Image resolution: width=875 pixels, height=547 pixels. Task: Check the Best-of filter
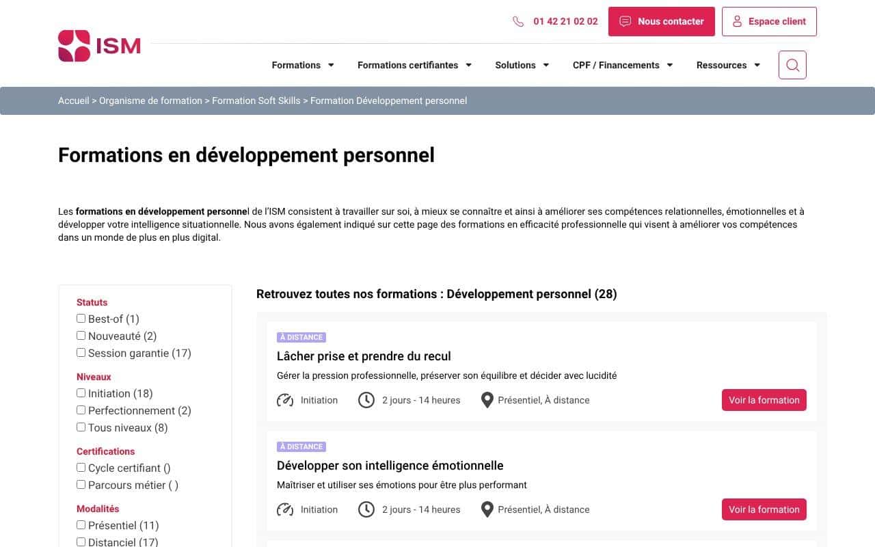click(x=81, y=319)
